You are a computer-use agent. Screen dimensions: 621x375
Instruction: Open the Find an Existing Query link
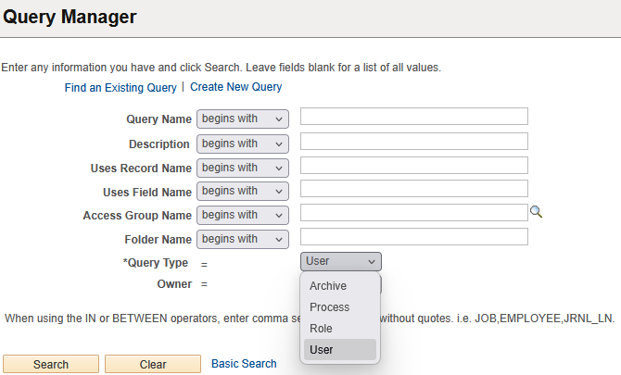(x=120, y=88)
